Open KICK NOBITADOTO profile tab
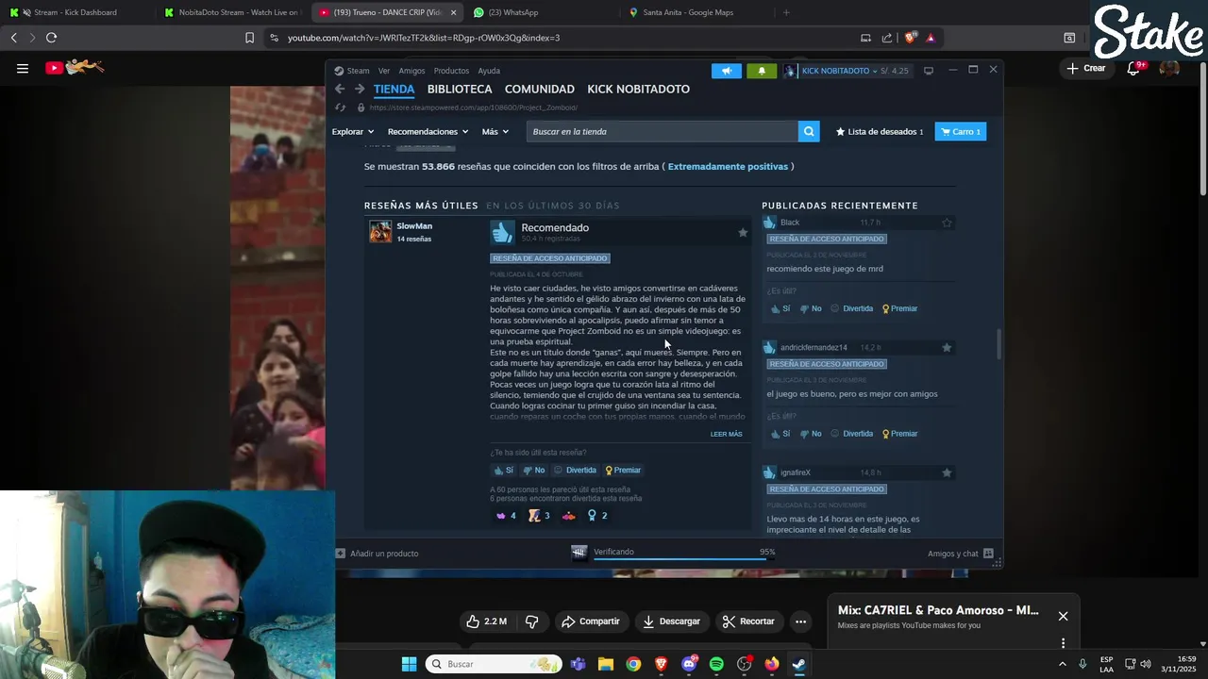Viewport: 1208px width, 679px height. tap(639, 89)
